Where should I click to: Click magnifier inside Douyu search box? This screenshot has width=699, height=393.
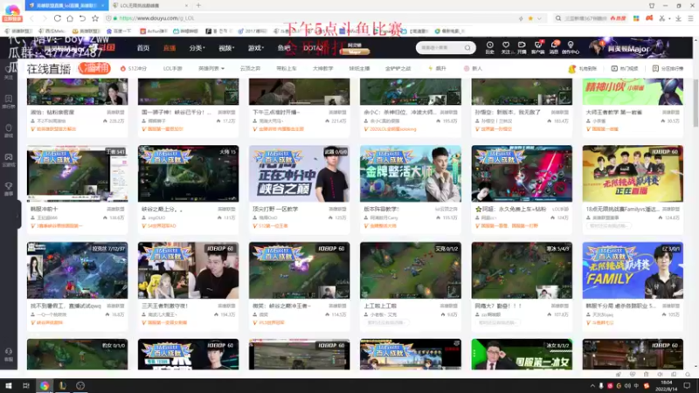pos(467,48)
